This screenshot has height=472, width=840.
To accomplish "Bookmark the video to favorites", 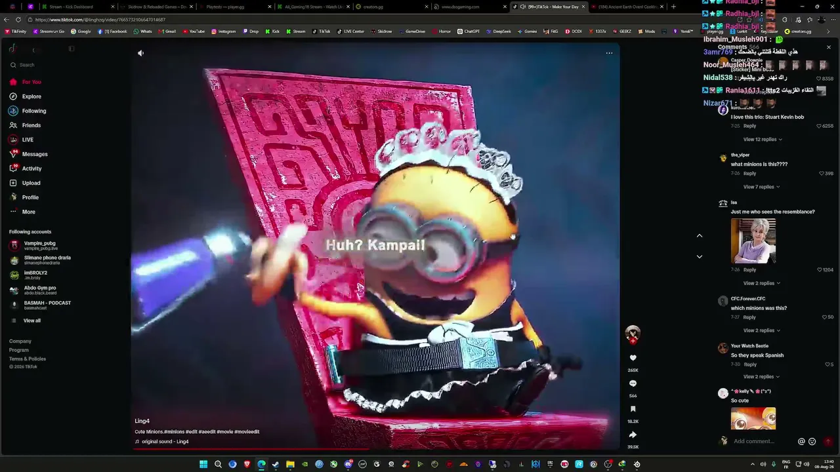I will pos(633,409).
